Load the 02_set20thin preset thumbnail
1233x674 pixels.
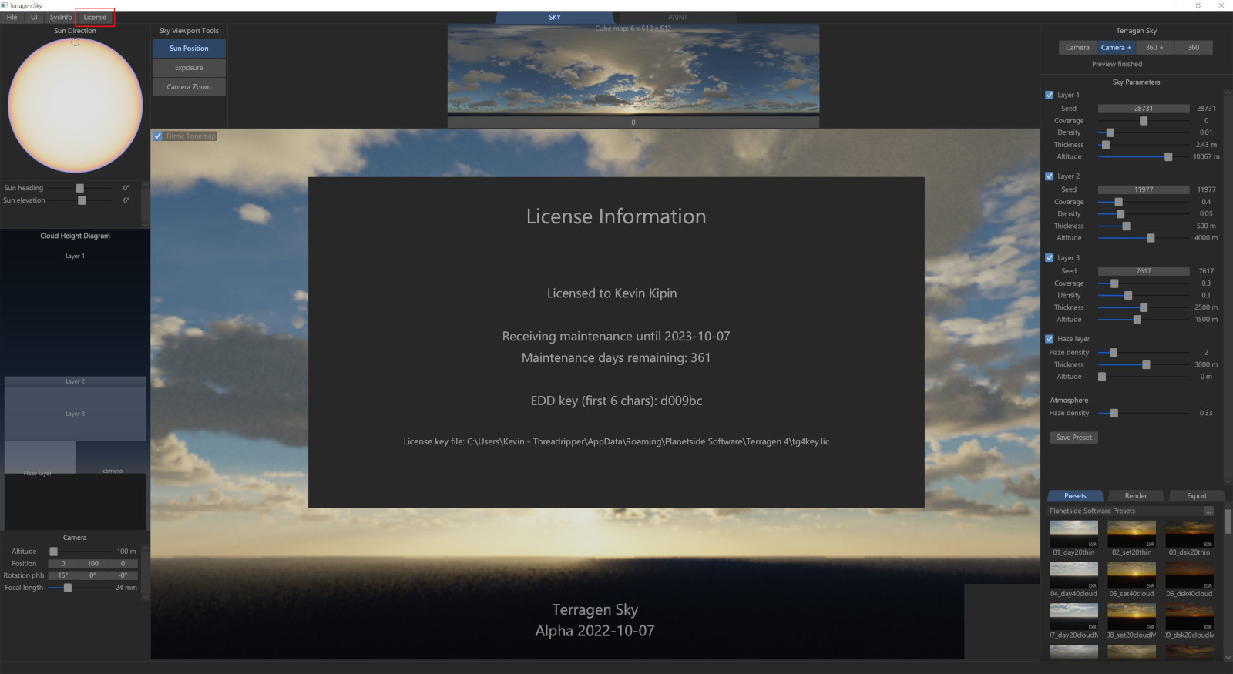(x=1131, y=534)
